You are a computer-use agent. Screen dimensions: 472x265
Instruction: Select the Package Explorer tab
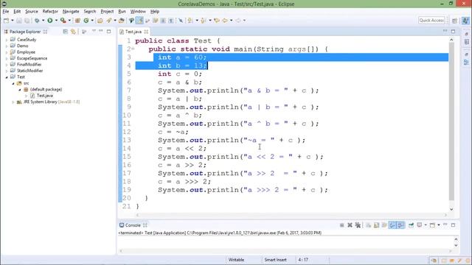(x=25, y=32)
